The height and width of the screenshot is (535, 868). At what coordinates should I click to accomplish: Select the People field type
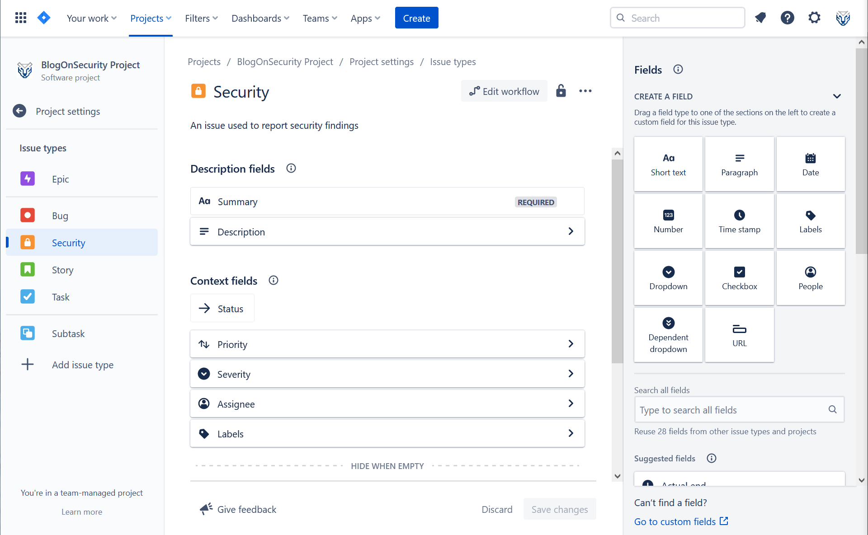pyautogui.click(x=810, y=277)
